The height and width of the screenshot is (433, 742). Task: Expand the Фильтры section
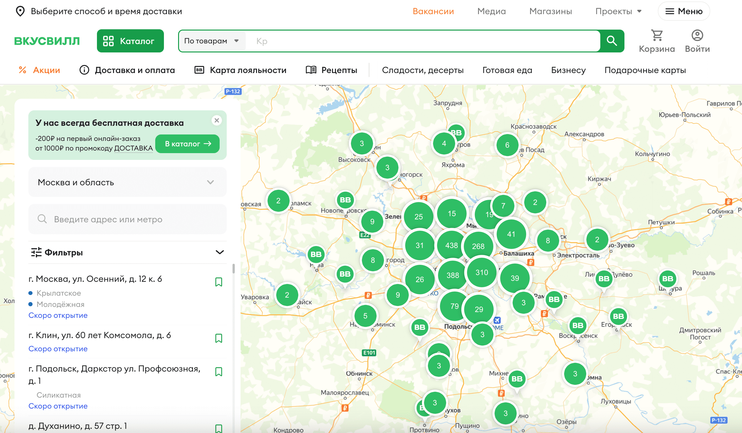click(x=127, y=252)
